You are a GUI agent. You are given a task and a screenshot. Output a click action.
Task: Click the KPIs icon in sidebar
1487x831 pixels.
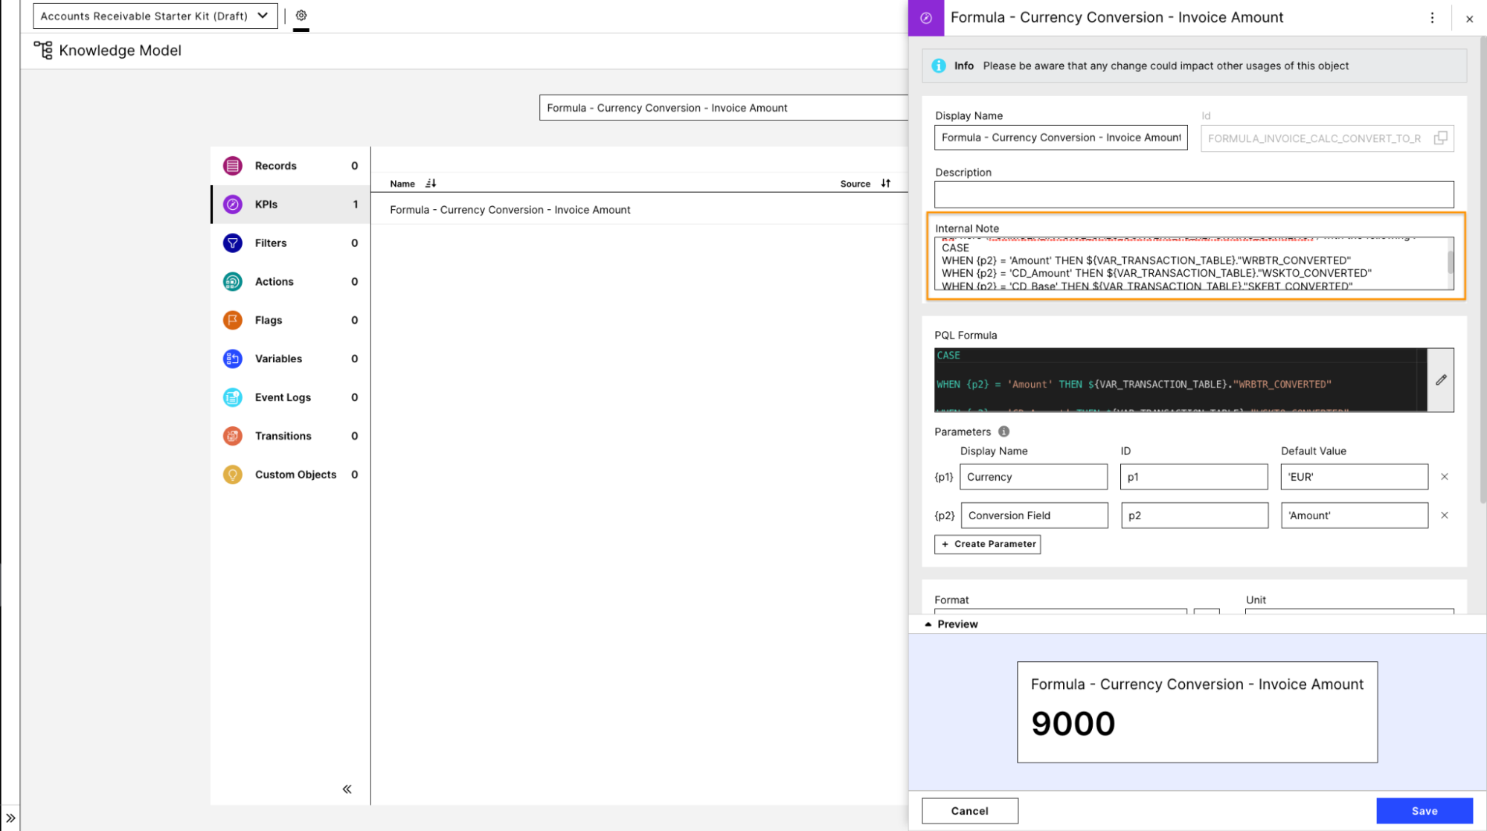pos(232,203)
